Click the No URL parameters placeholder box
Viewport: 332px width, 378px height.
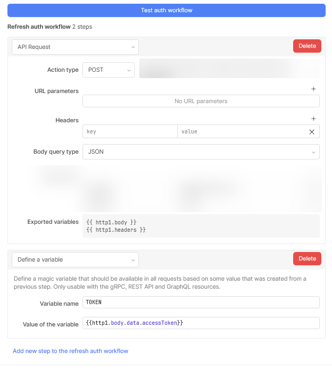pyautogui.click(x=201, y=101)
